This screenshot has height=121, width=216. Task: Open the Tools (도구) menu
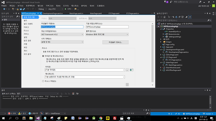(66, 6)
